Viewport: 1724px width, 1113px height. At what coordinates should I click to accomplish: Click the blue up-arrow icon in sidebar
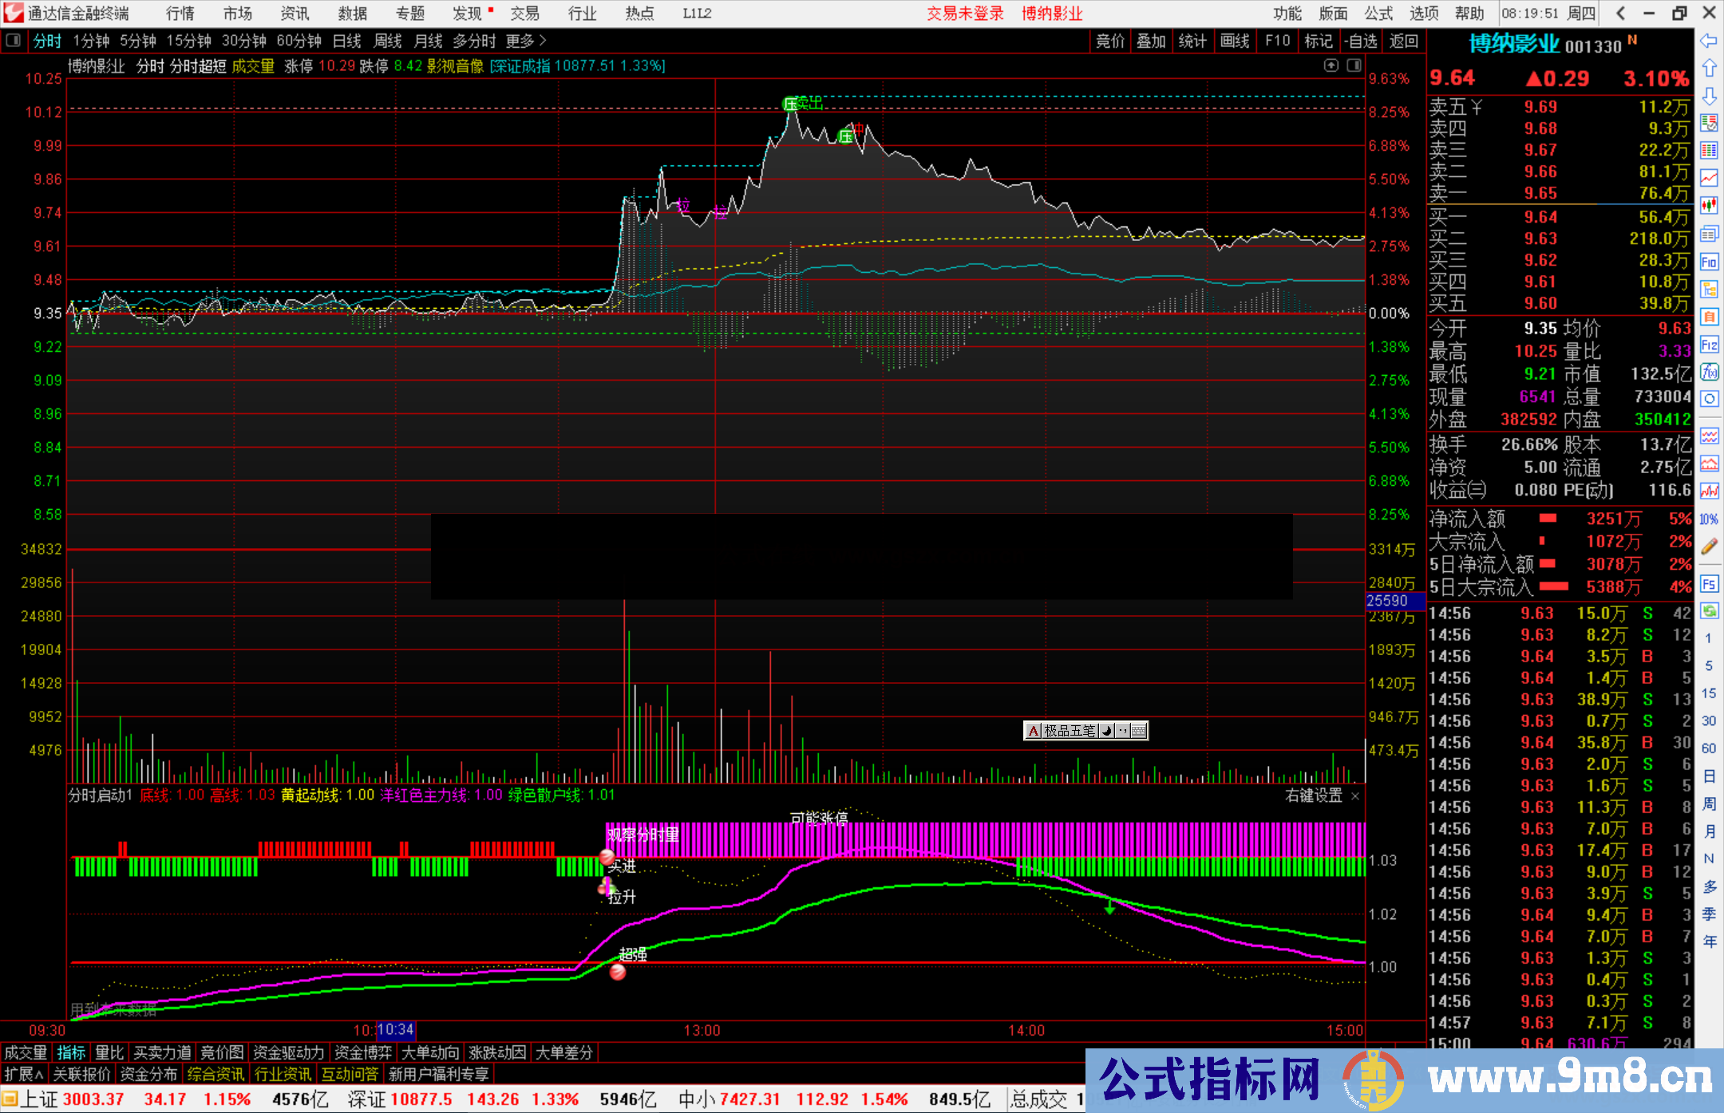[x=1709, y=69]
